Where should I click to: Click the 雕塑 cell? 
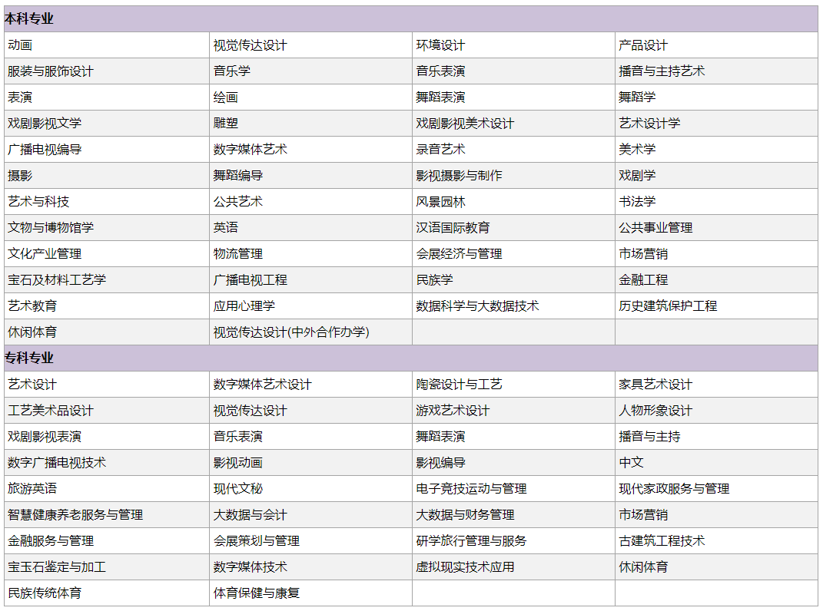click(310, 124)
